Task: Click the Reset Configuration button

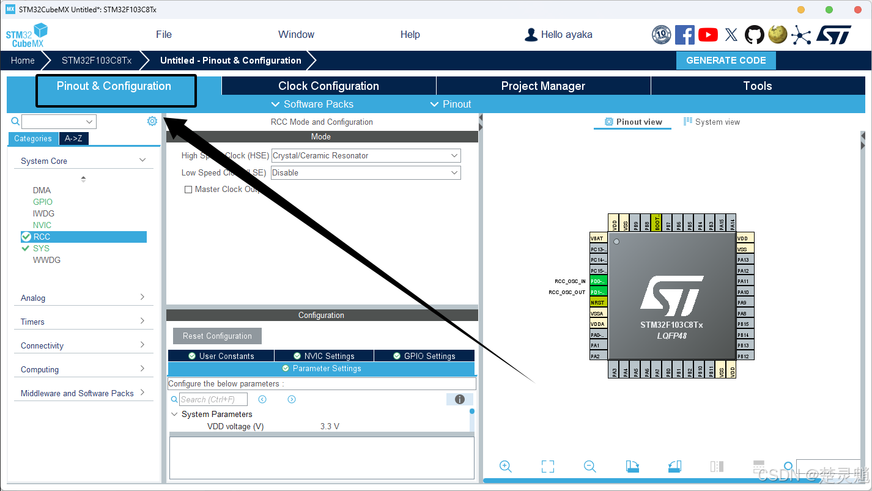Action: [x=217, y=336]
